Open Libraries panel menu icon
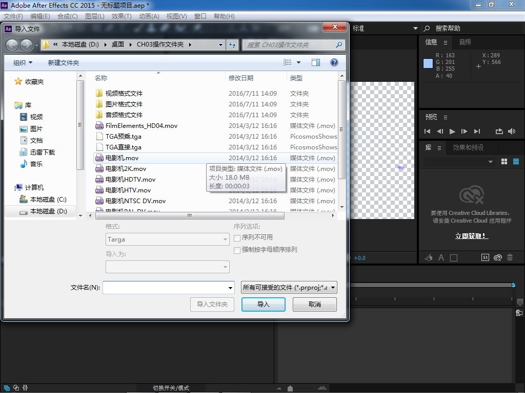This screenshot has width=525, height=393. (x=439, y=148)
